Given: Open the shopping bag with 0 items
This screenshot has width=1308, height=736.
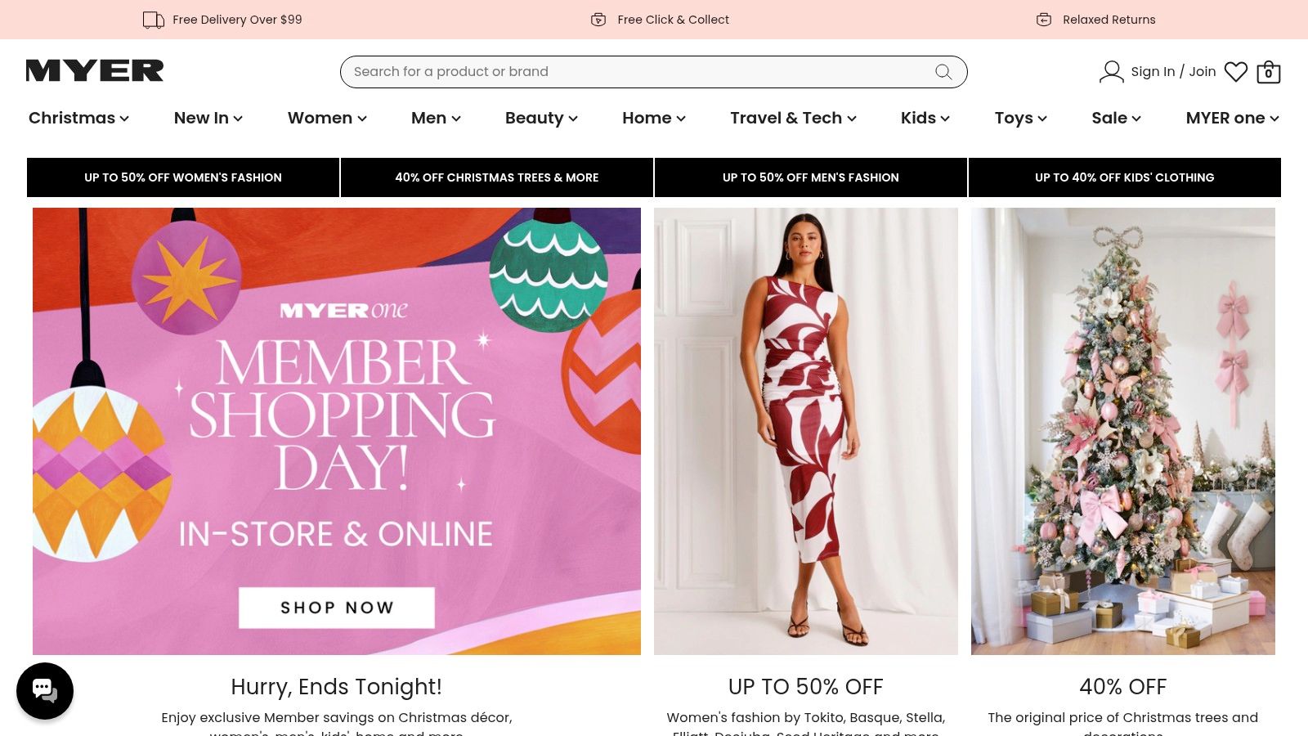Looking at the screenshot, I should tap(1268, 72).
